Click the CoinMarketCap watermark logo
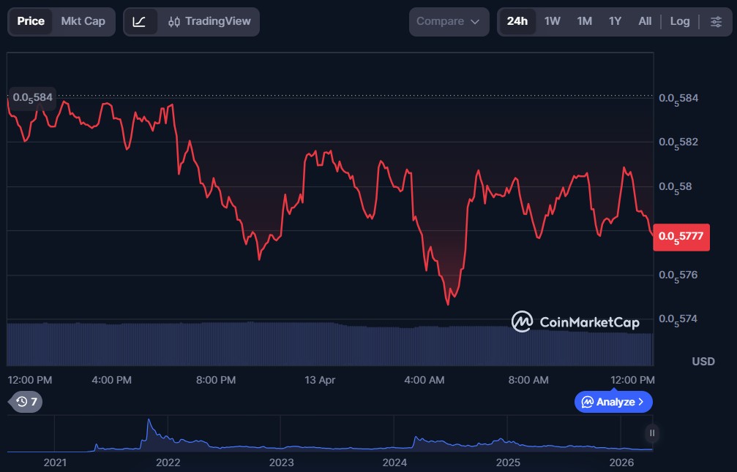Image resolution: width=737 pixels, height=472 pixels. click(x=575, y=321)
